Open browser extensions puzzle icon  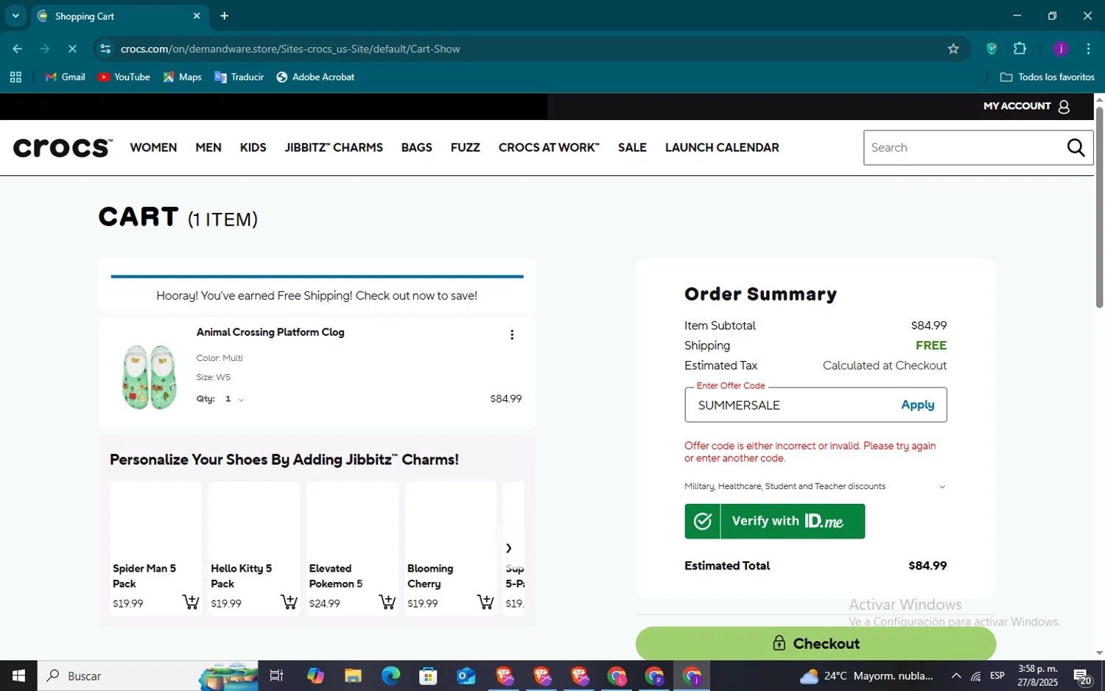(1020, 49)
